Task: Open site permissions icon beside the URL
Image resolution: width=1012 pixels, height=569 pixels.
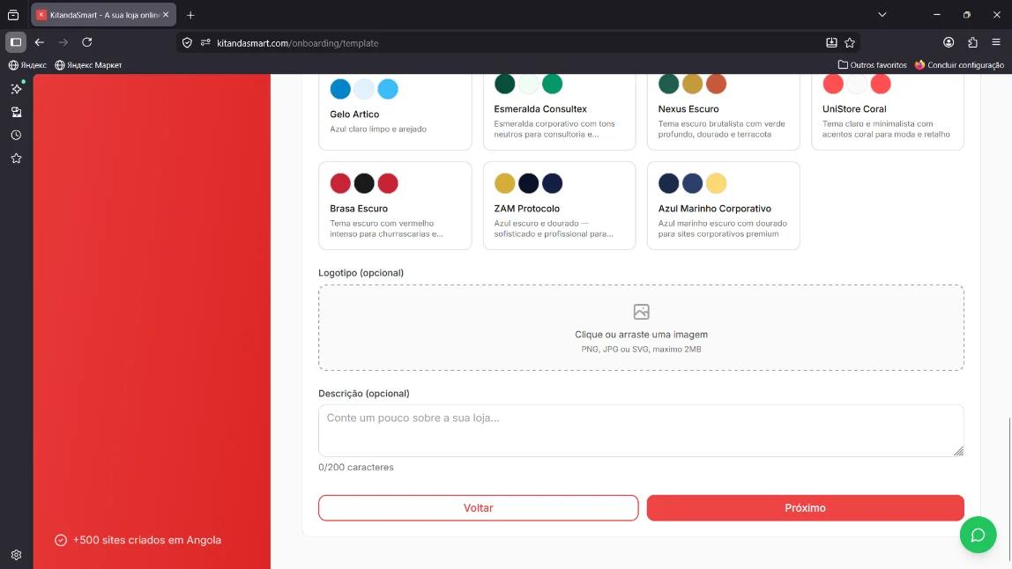Action: tap(205, 42)
